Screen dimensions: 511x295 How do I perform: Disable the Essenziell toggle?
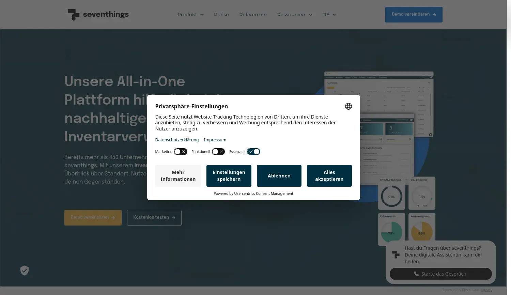[x=253, y=151]
